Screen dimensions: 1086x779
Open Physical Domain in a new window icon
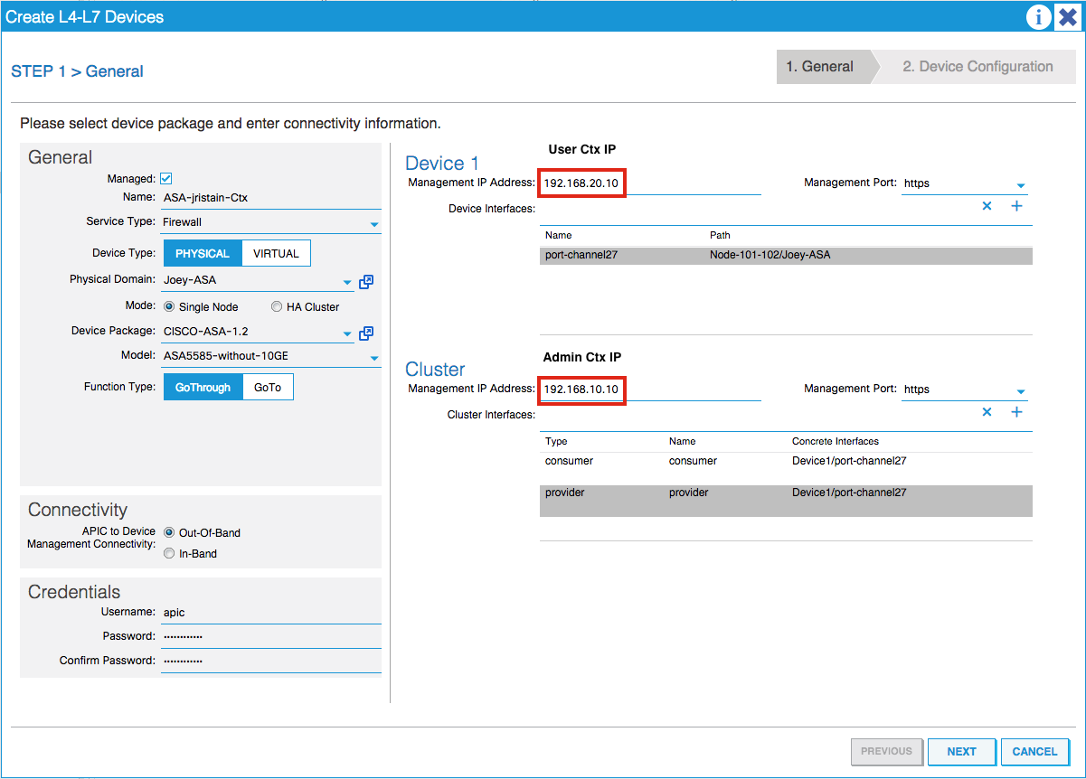(366, 282)
